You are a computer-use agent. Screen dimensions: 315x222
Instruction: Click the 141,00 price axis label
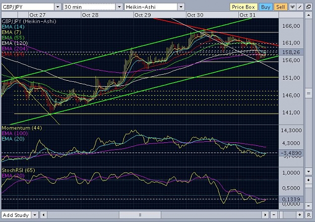tap(291, 113)
